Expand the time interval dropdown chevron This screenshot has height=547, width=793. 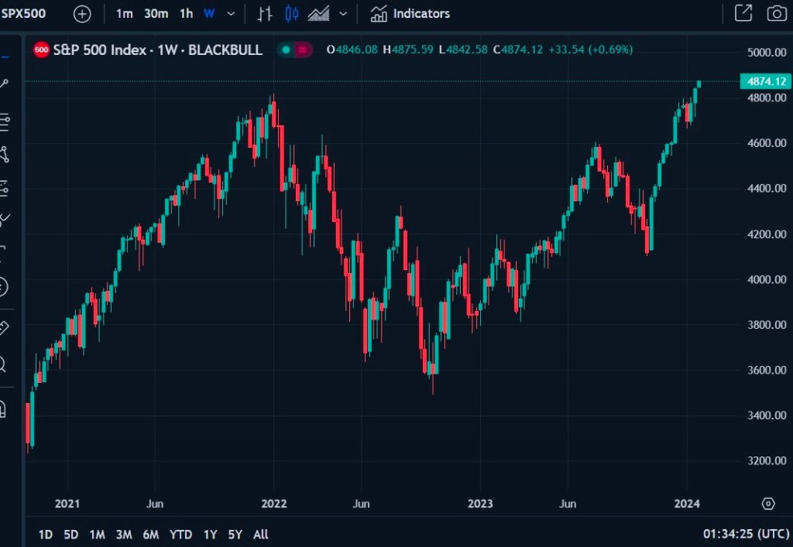pos(231,14)
